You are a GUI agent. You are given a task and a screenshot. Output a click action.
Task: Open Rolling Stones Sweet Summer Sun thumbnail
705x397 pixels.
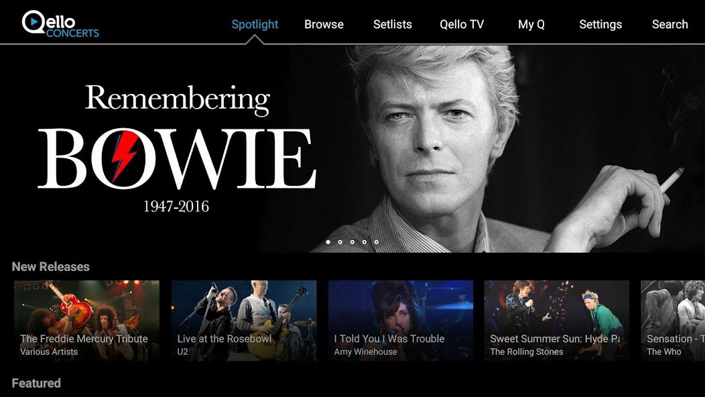[x=557, y=321]
